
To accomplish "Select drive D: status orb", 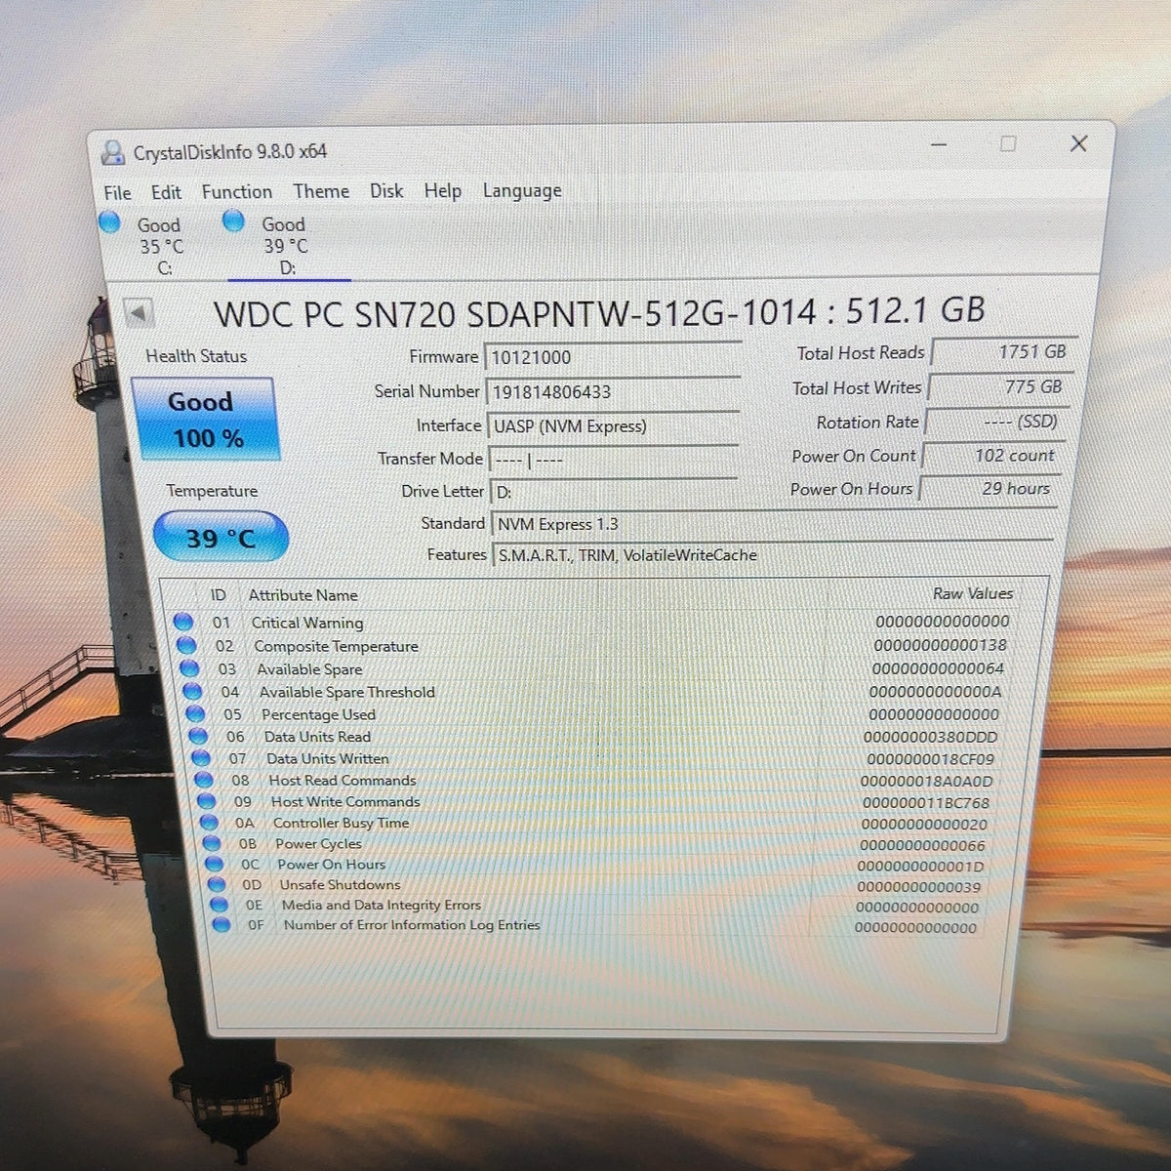I will [233, 222].
